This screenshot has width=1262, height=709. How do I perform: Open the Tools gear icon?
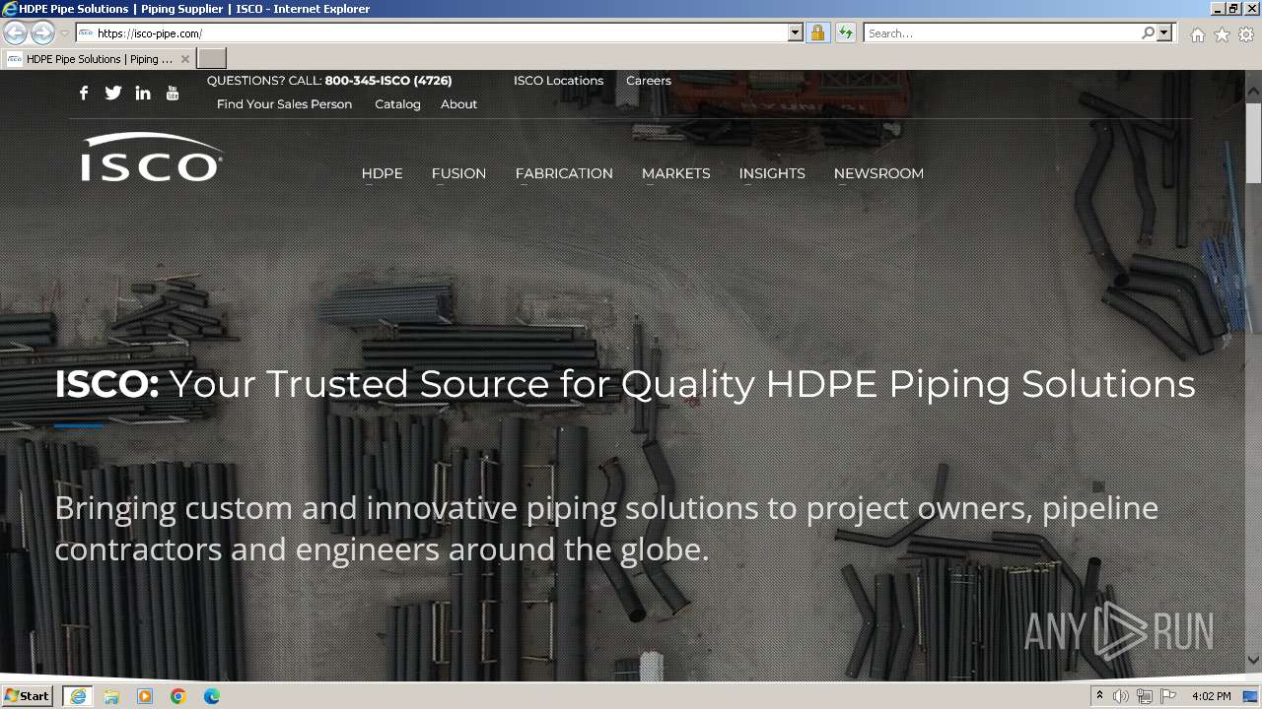[1246, 34]
